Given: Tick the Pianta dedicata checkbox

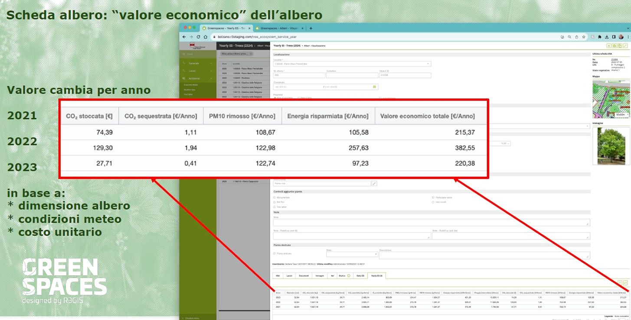Looking at the screenshot, I should point(275,253).
